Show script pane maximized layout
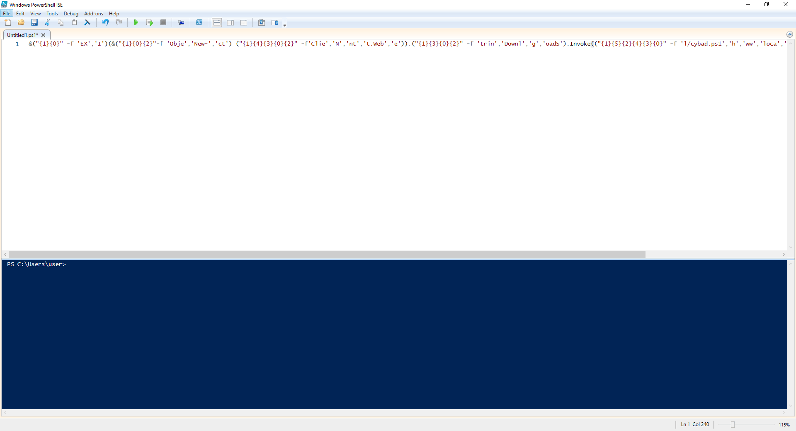796x431 pixels. click(244, 23)
